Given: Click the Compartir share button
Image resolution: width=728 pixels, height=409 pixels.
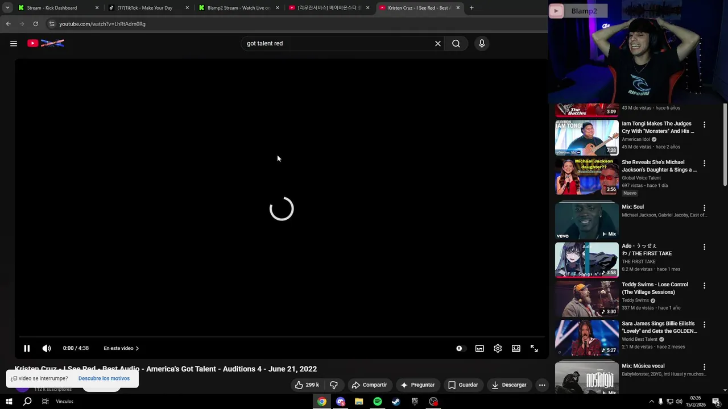Looking at the screenshot, I should [369, 385].
